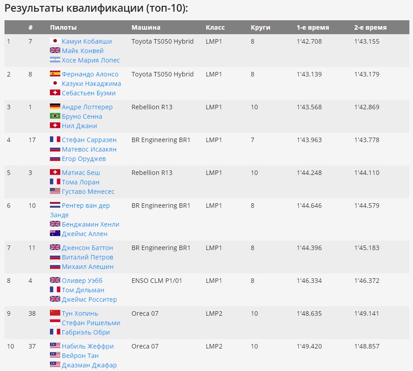Click the 2-е время column header
The width and height of the screenshot is (413, 371).
[370, 27]
